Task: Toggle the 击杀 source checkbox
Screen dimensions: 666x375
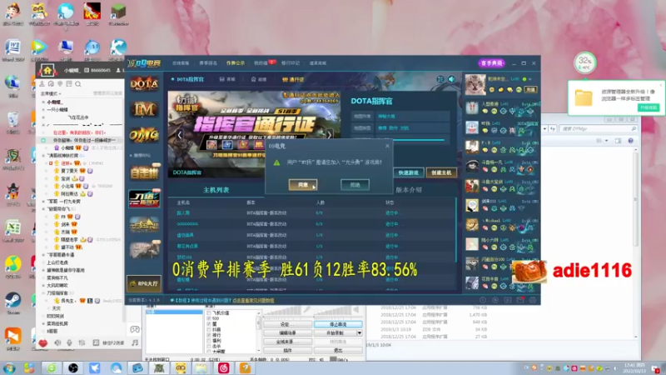Action: (x=209, y=346)
